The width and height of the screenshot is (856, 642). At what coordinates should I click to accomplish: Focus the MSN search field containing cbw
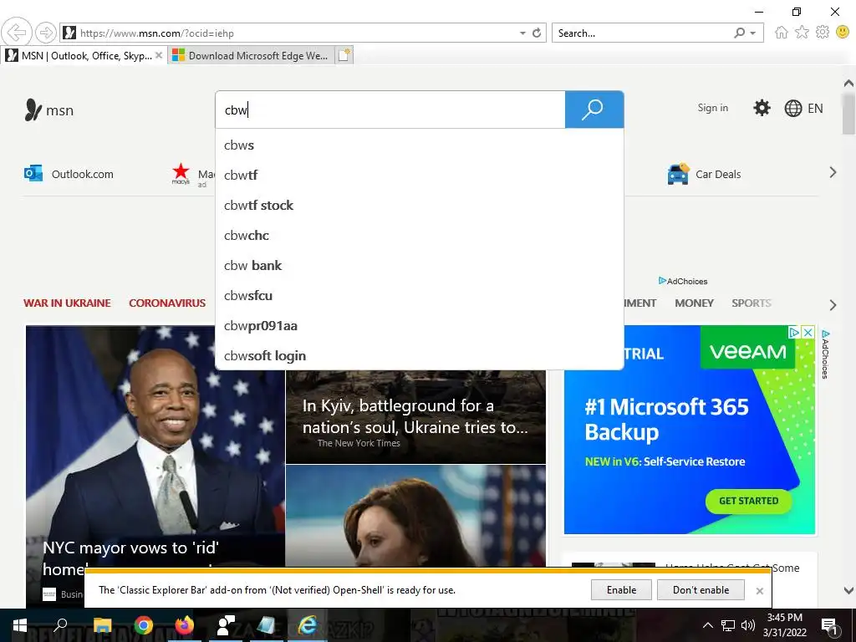click(x=390, y=110)
